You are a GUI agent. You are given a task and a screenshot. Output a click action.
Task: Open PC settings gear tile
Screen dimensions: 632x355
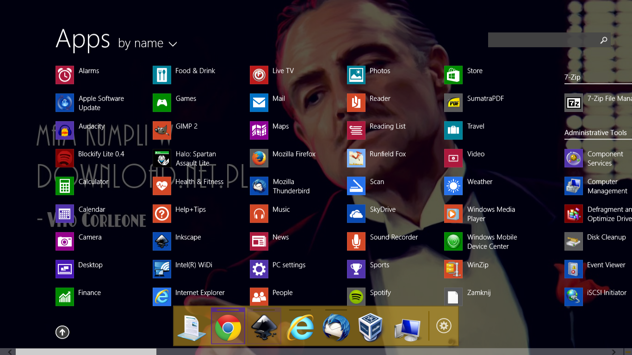(259, 269)
